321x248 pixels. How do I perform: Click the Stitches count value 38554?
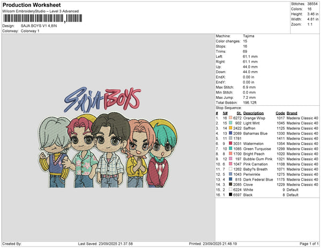[312, 3]
